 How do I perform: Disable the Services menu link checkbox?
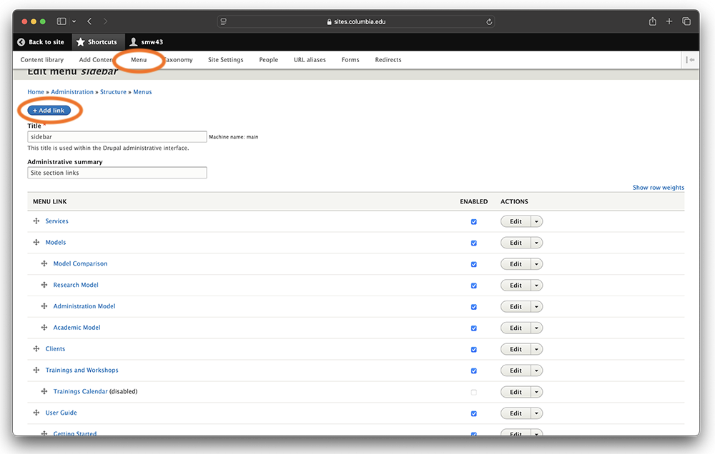(473, 221)
